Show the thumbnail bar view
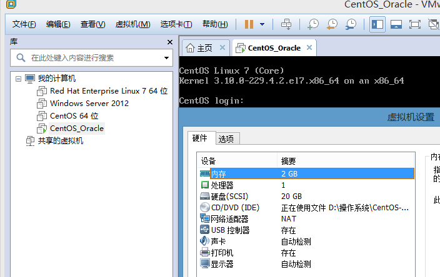Viewport: 440px width, 277px height. [x=396, y=24]
